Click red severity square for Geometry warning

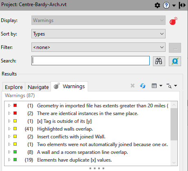pyautogui.click(x=15, y=105)
